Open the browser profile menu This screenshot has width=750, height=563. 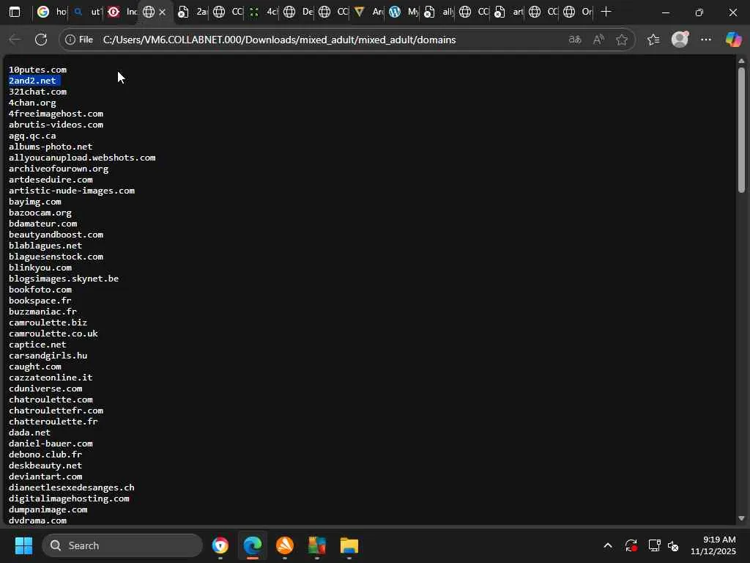(x=680, y=40)
